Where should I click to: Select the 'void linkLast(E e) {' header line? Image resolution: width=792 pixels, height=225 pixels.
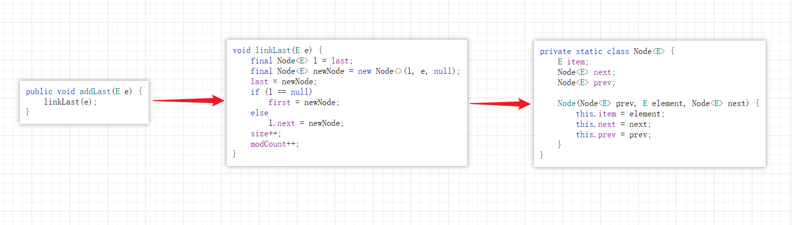pos(277,50)
